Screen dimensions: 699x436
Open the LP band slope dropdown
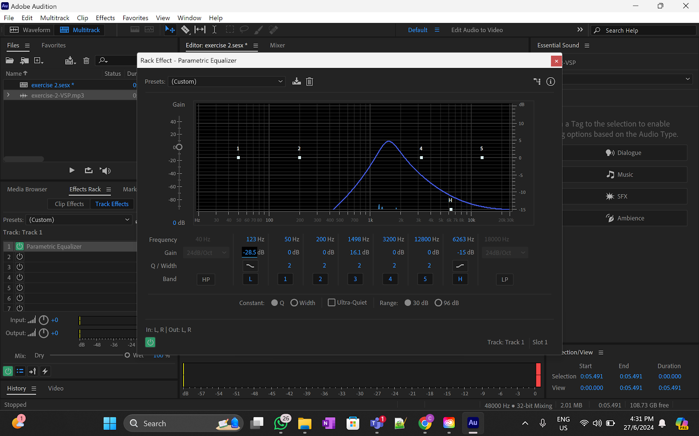[504, 252]
